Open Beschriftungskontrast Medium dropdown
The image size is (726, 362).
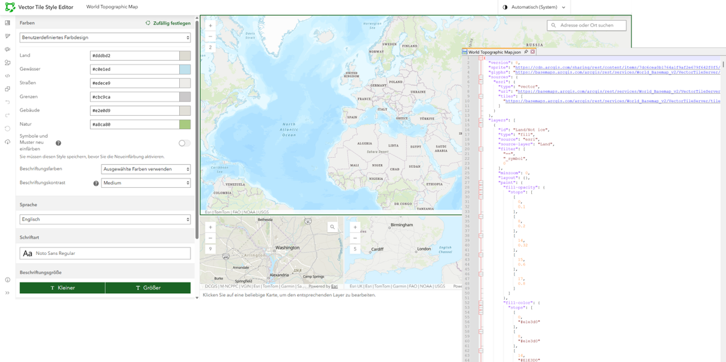146,184
